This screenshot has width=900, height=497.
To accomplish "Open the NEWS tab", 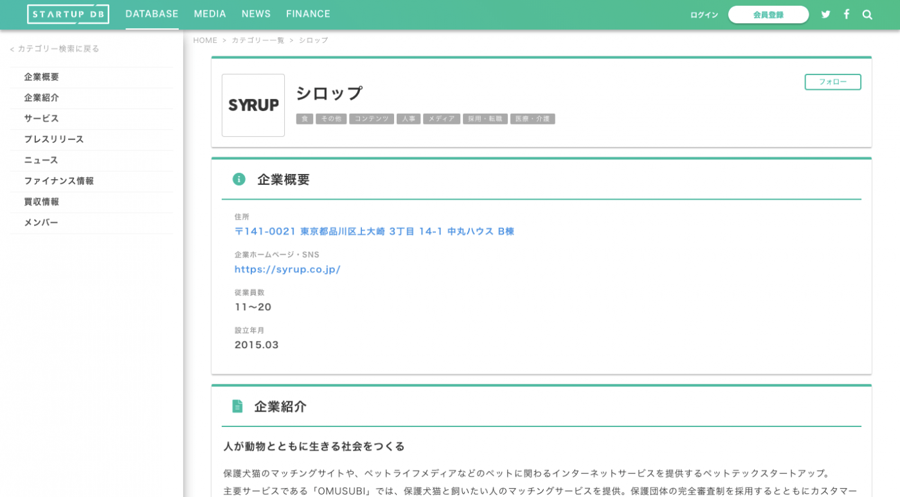I will (x=256, y=14).
